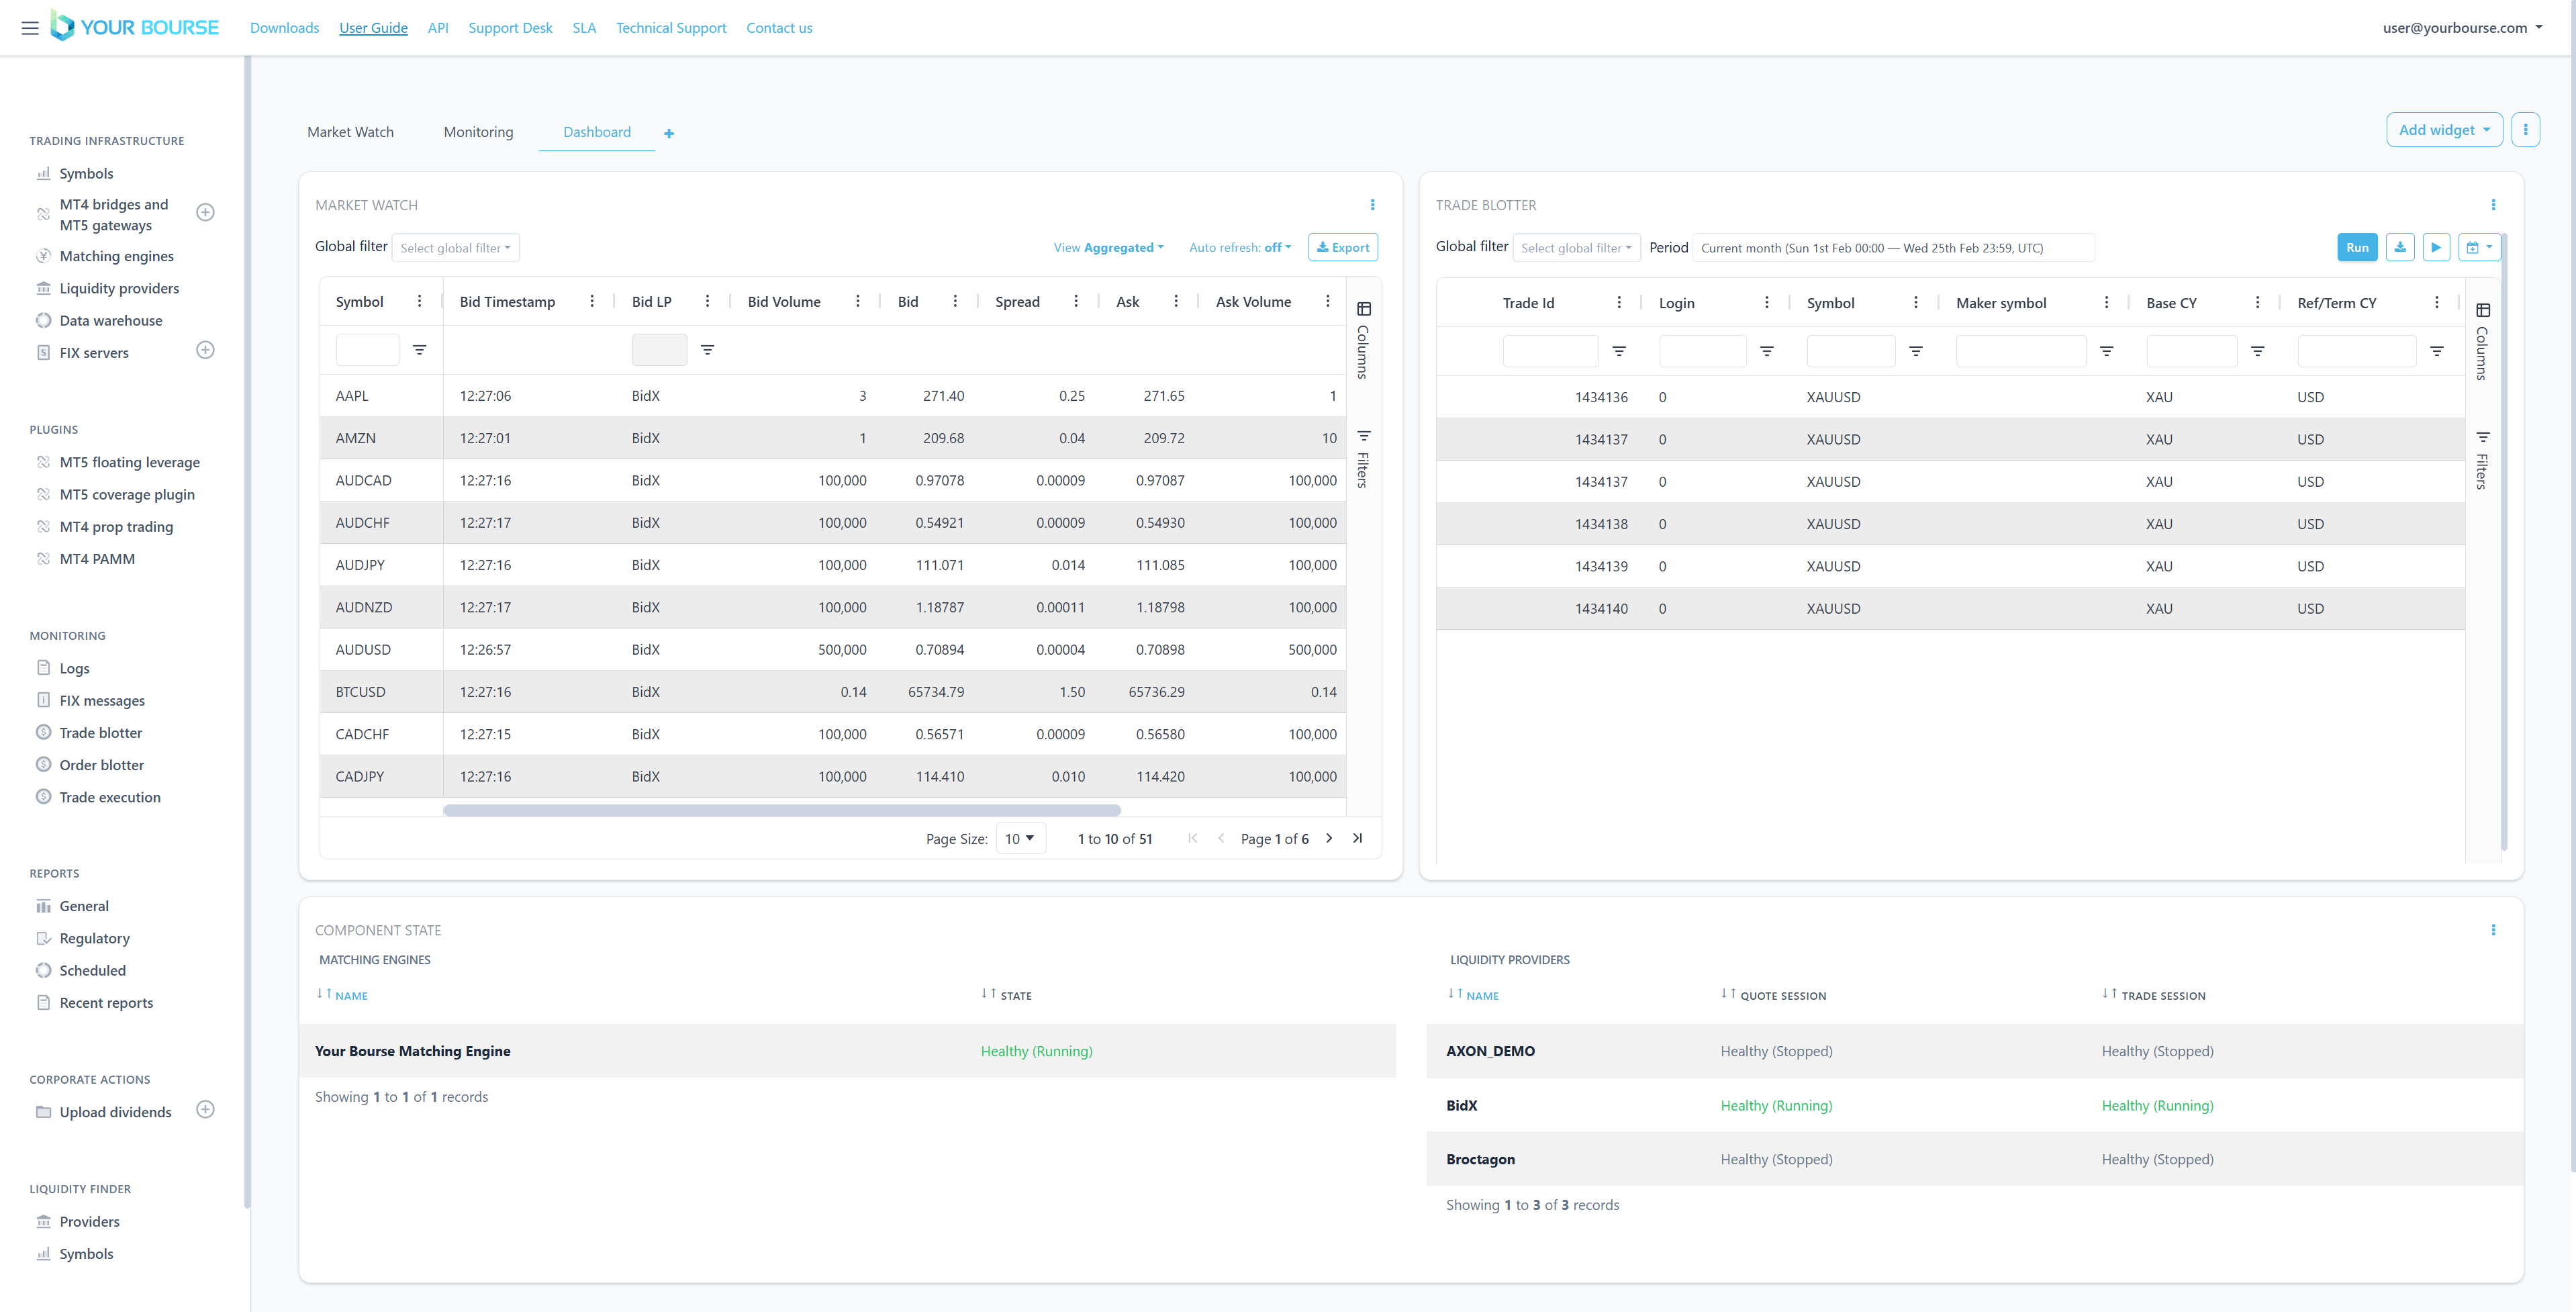Switch to the Monitoring tab

click(x=478, y=132)
